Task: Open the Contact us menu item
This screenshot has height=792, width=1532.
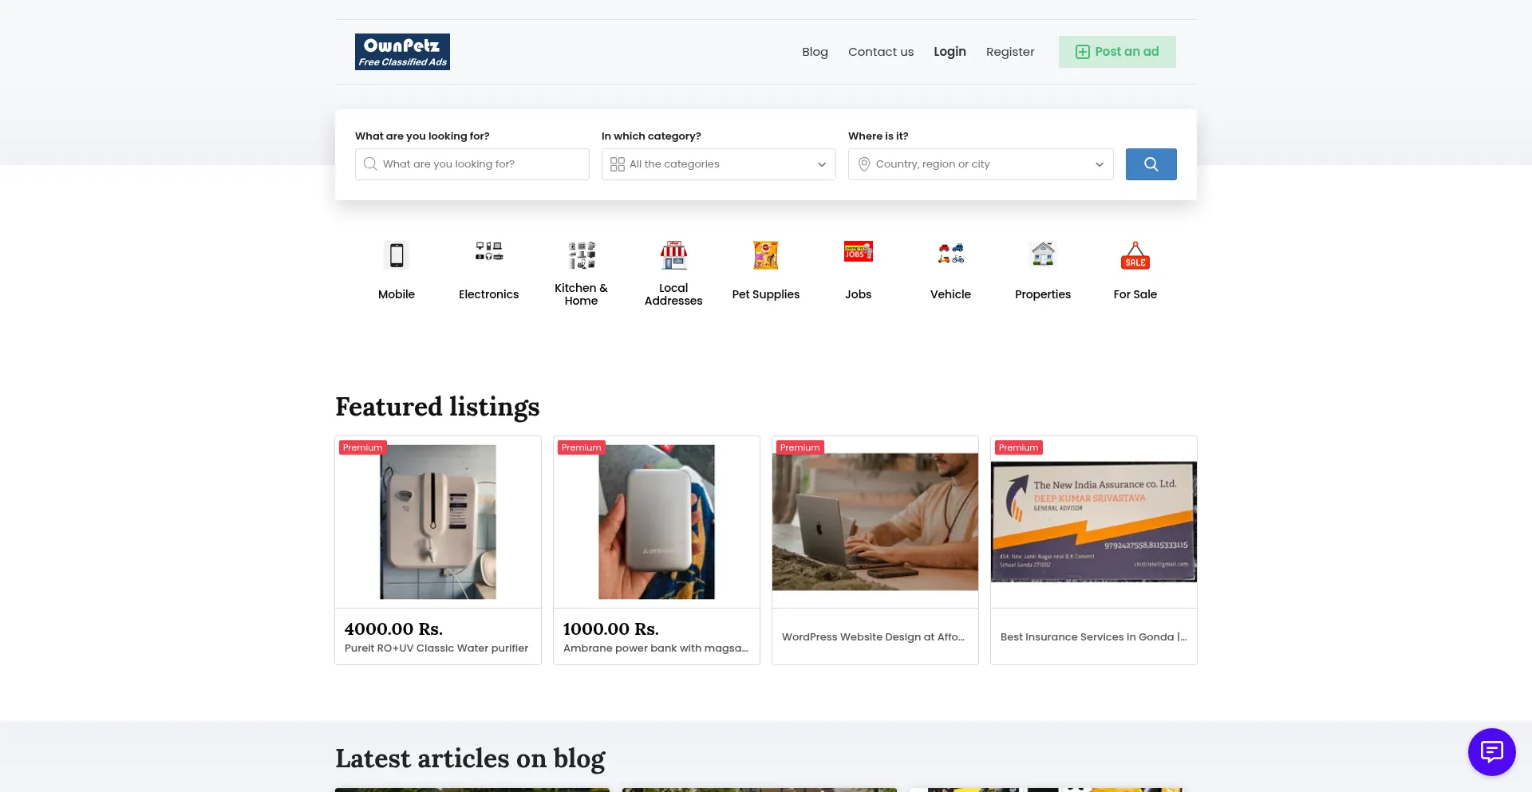Action: (881, 52)
